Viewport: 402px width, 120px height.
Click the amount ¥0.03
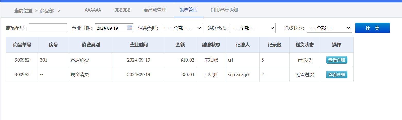coord(188,75)
